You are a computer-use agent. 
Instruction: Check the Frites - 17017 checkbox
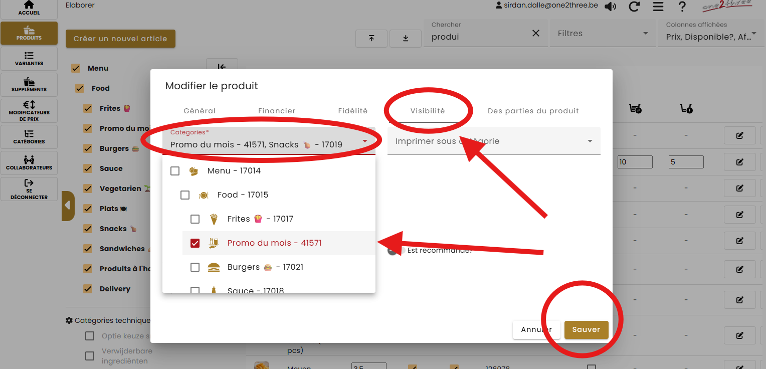195,219
